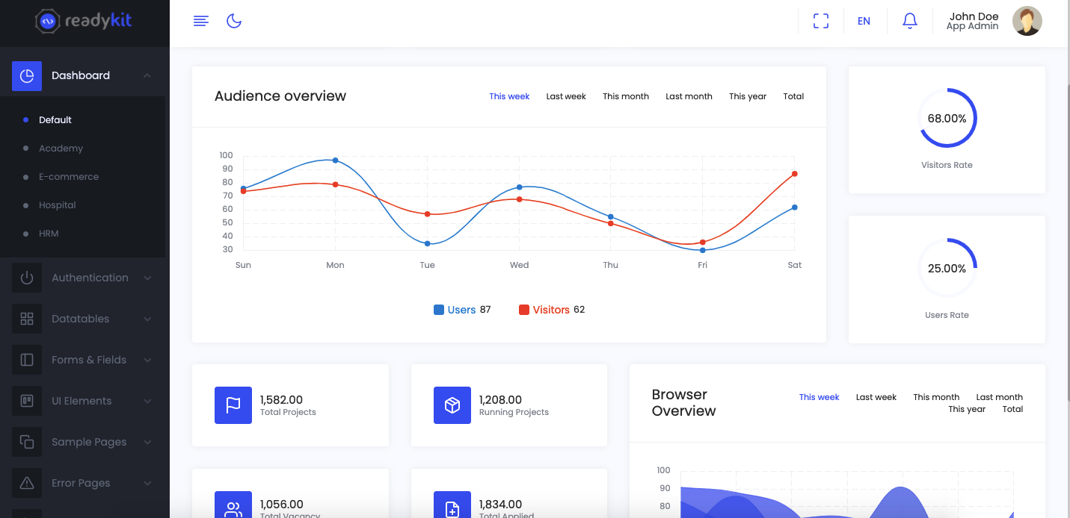Click Error Pages warning triangle icon
The height and width of the screenshot is (518, 1070).
click(x=27, y=483)
